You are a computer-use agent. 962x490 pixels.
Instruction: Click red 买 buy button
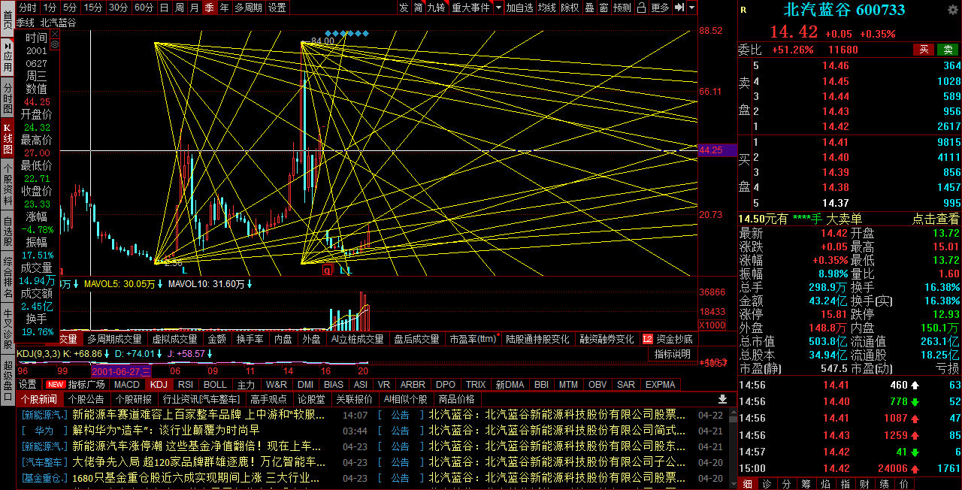[924, 50]
